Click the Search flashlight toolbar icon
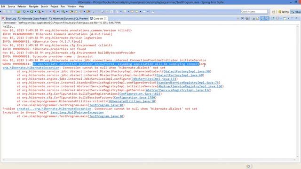 coord(81,12)
